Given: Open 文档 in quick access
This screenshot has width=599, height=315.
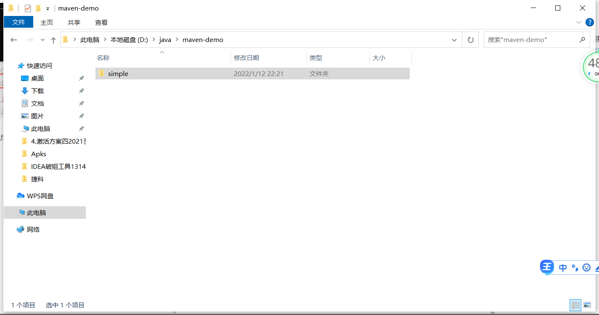Looking at the screenshot, I should (x=37, y=104).
